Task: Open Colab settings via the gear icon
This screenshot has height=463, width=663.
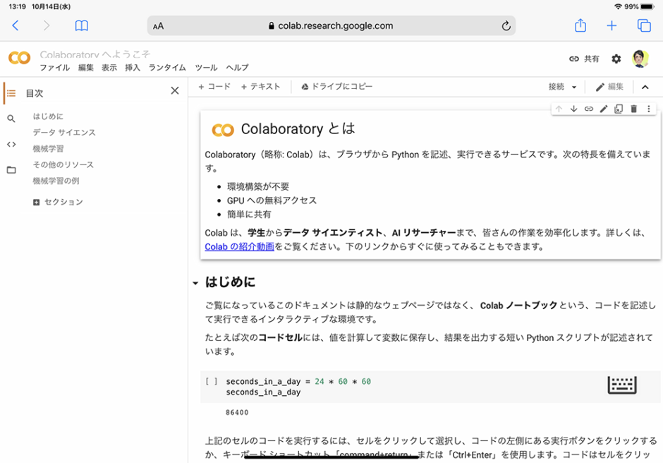Action: coord(616,59)
